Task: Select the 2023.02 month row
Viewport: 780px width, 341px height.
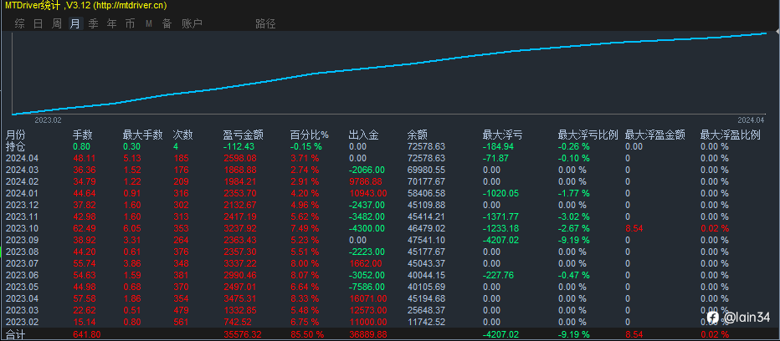Action: pyautogui.click(x=390, y=322)
